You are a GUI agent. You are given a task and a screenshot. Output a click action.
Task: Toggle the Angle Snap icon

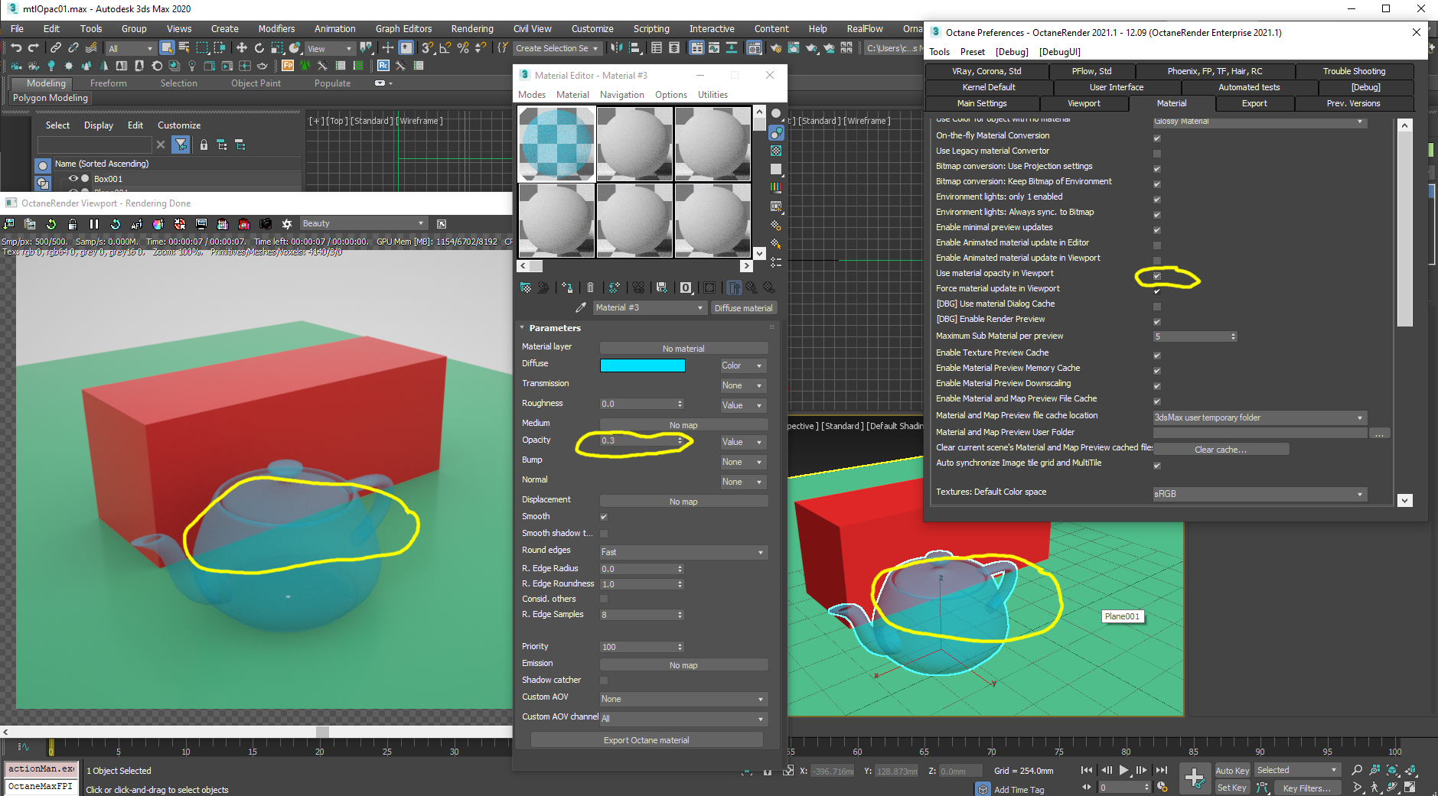(445, 48)
